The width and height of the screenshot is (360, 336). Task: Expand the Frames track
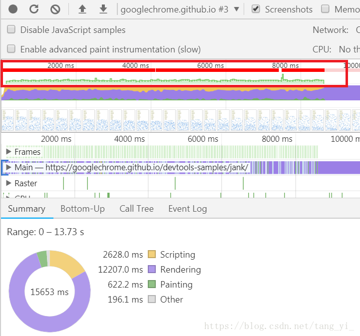coord(8,151)
